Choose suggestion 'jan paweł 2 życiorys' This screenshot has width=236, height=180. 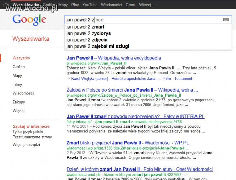148,33
